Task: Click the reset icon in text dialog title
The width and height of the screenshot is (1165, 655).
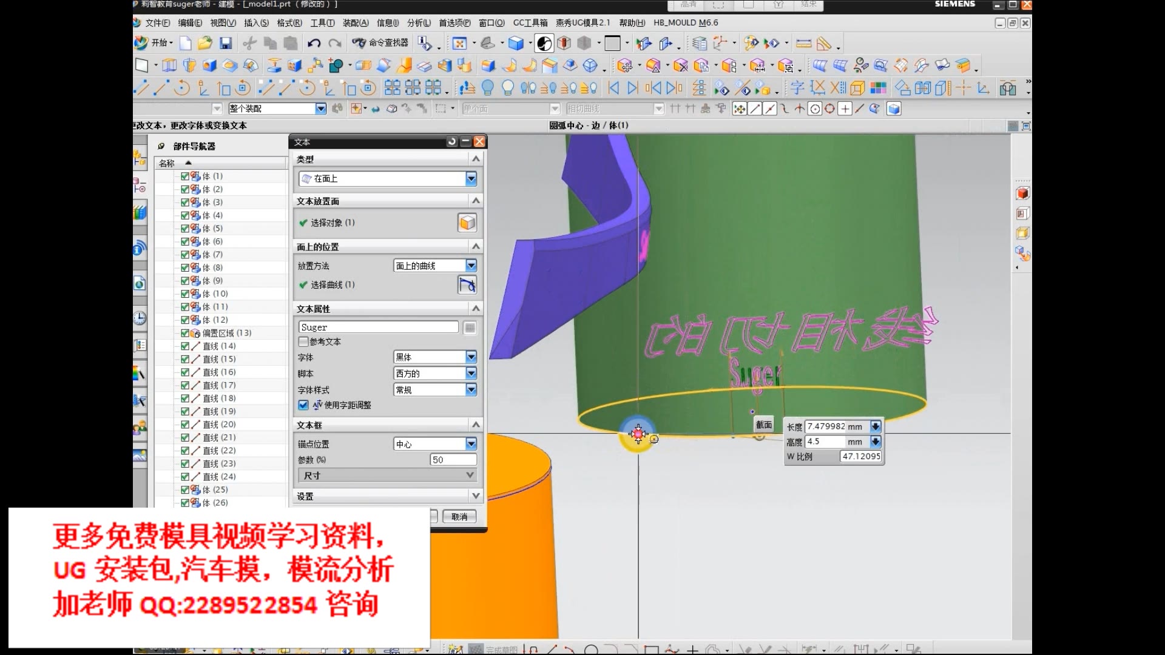Action: coord(451,141)
